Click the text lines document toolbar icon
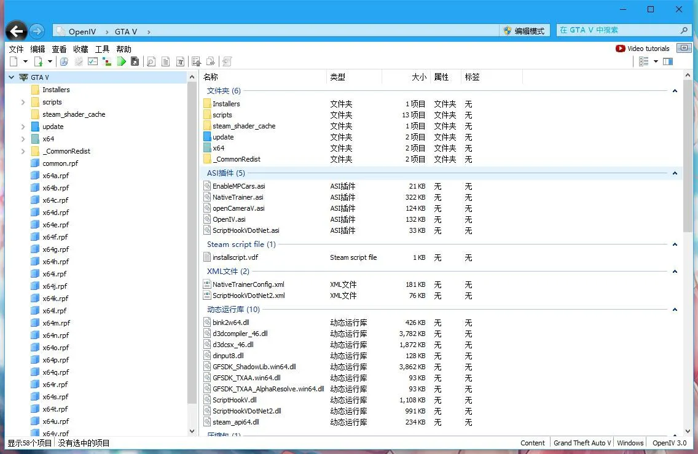Image resolution: width=698 pixels, height=454 pixels. [166, 61]
